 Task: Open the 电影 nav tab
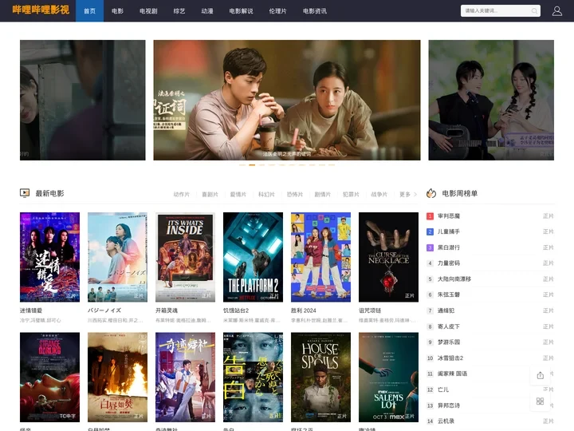click(x=117, y=11)
